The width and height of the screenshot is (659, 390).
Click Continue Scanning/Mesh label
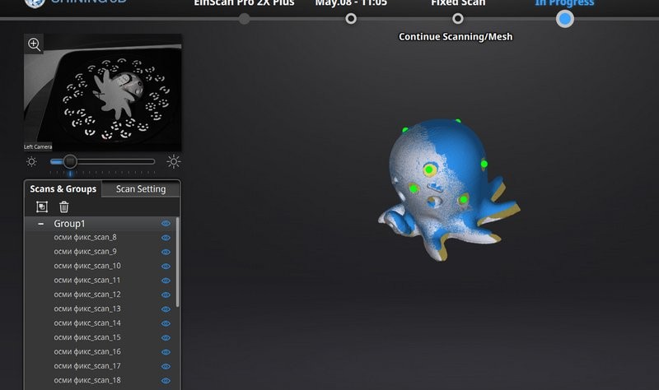coord(456,36)
